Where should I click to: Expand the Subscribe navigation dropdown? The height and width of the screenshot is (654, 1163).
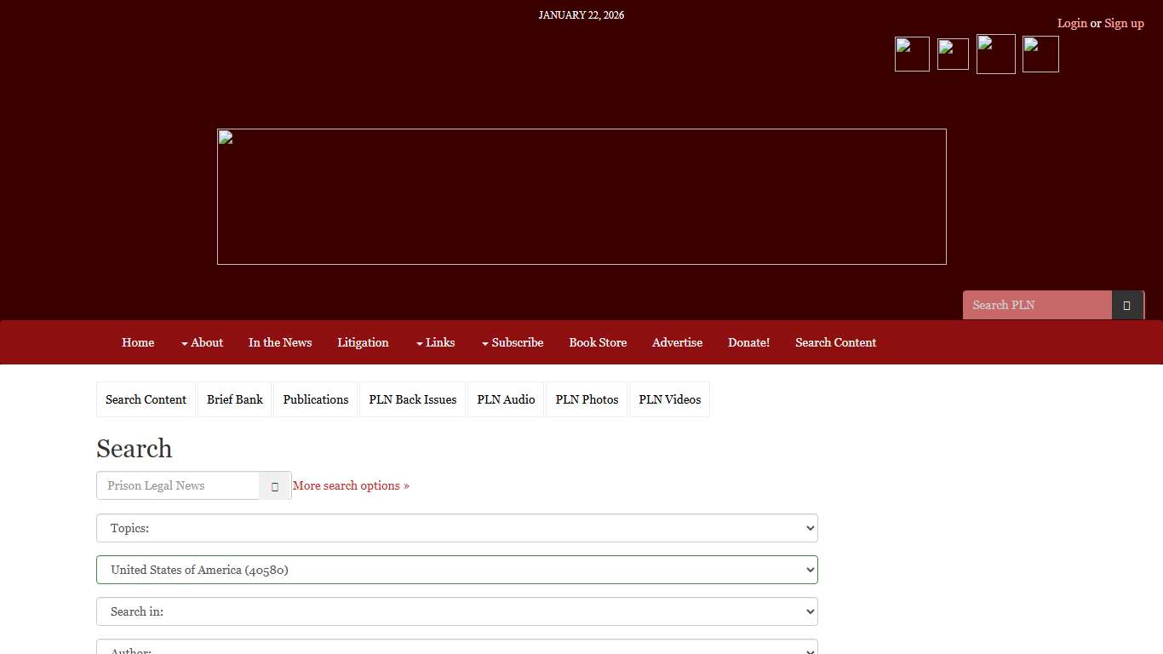[512, 342]
